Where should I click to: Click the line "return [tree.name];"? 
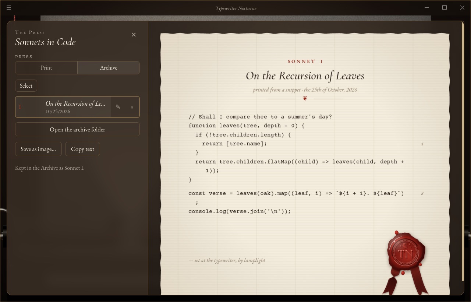pyautogui.click(x=234, y=144)
